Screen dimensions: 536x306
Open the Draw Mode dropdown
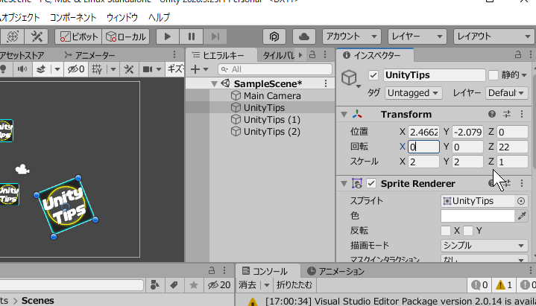[x=484, y=246]
